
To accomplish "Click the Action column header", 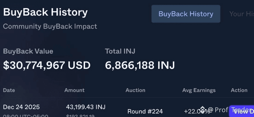I will pos(239,90).
